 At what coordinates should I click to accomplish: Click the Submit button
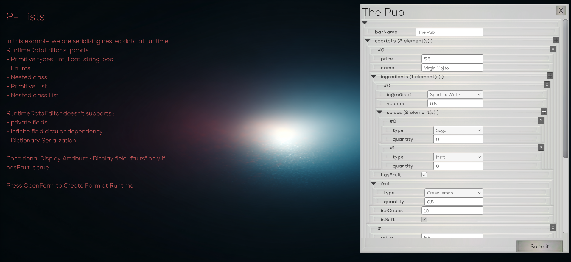[x=539, y=246]
